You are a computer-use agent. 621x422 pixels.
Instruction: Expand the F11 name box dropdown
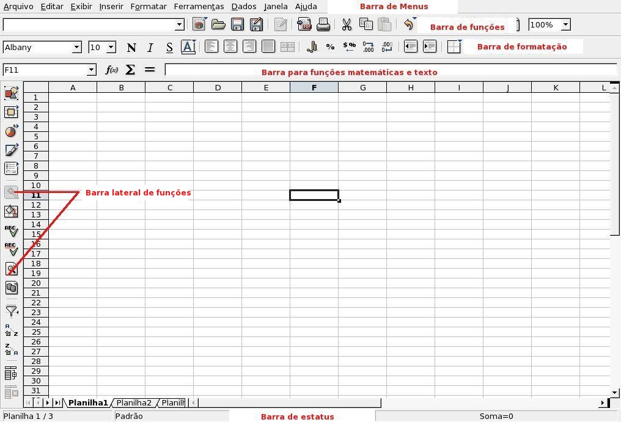(92, 70)
